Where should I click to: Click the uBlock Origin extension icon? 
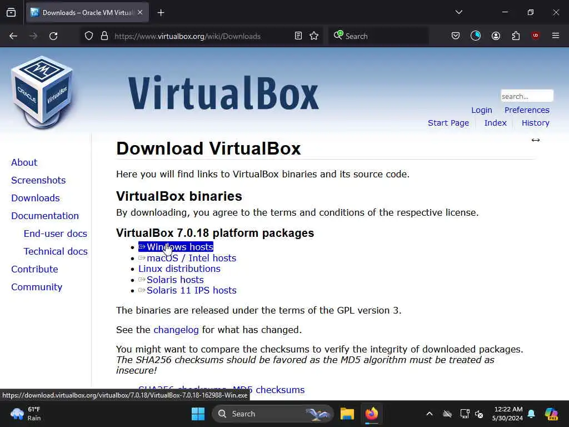tap(535, 36)
